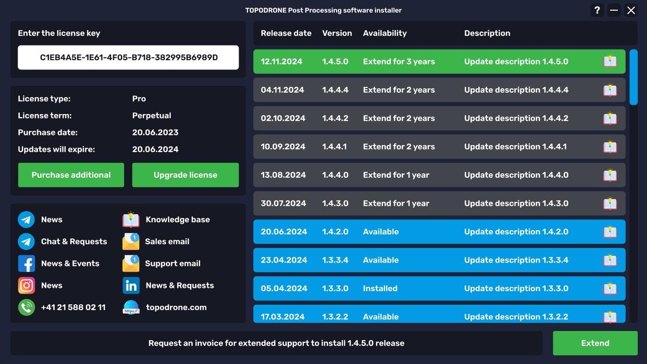The image size is (647, 364).
Task: Select release row dated 10.09.2024
Action: click(x=439, y=147)
